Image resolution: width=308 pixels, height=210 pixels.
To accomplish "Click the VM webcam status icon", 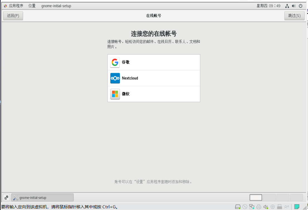I will [x=273, y=207].
